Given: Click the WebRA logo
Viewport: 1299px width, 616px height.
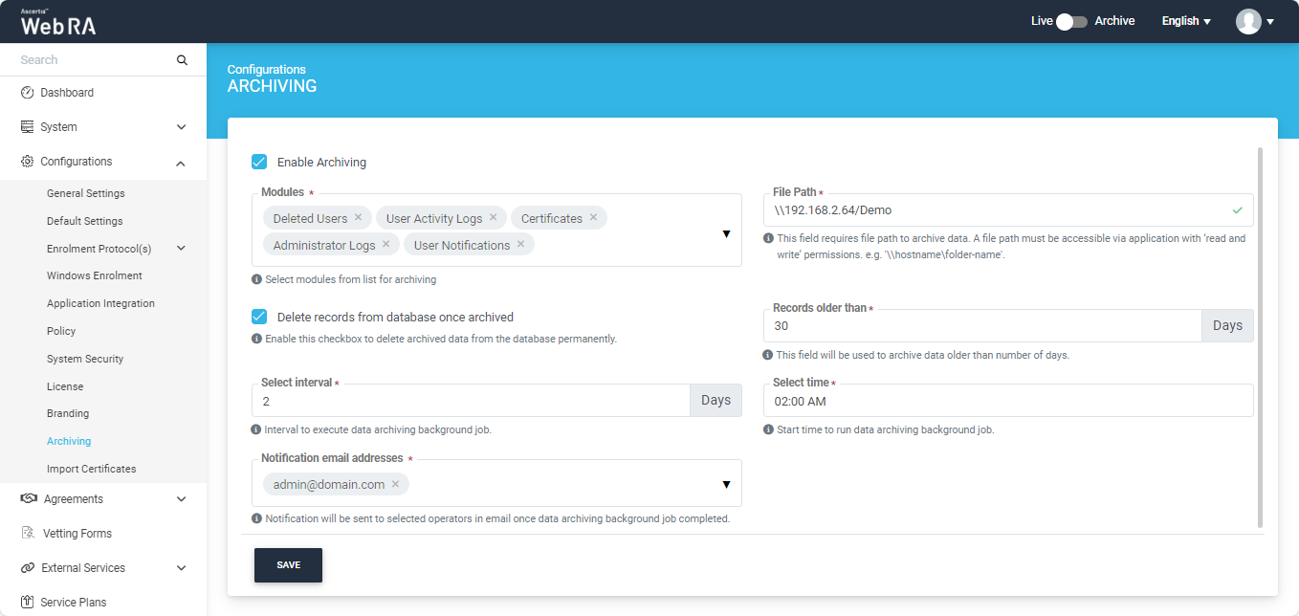Looking at the screenshot, I should pos(58,23).
